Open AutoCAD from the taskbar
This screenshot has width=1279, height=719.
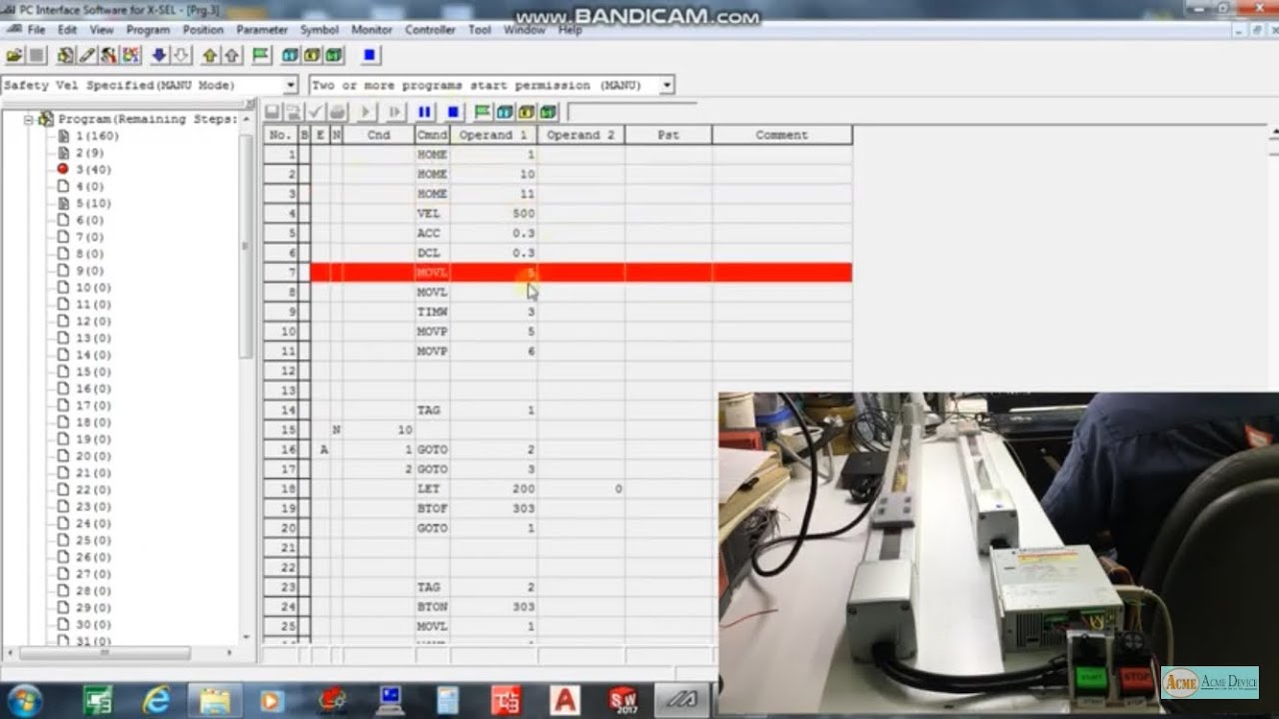click(565, 700)
